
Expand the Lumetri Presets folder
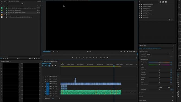click(x=140, y=6)
